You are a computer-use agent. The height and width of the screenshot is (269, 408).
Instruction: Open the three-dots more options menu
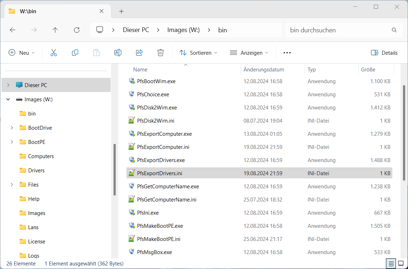click(287, 53)
